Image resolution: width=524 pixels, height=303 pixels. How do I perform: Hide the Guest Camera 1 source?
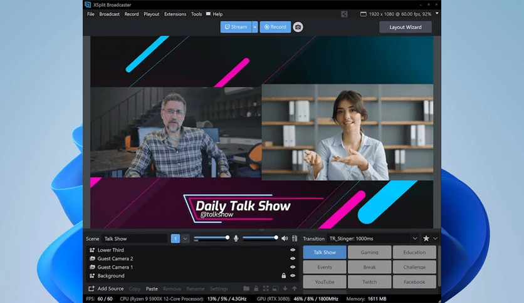[x=293, y=267]
